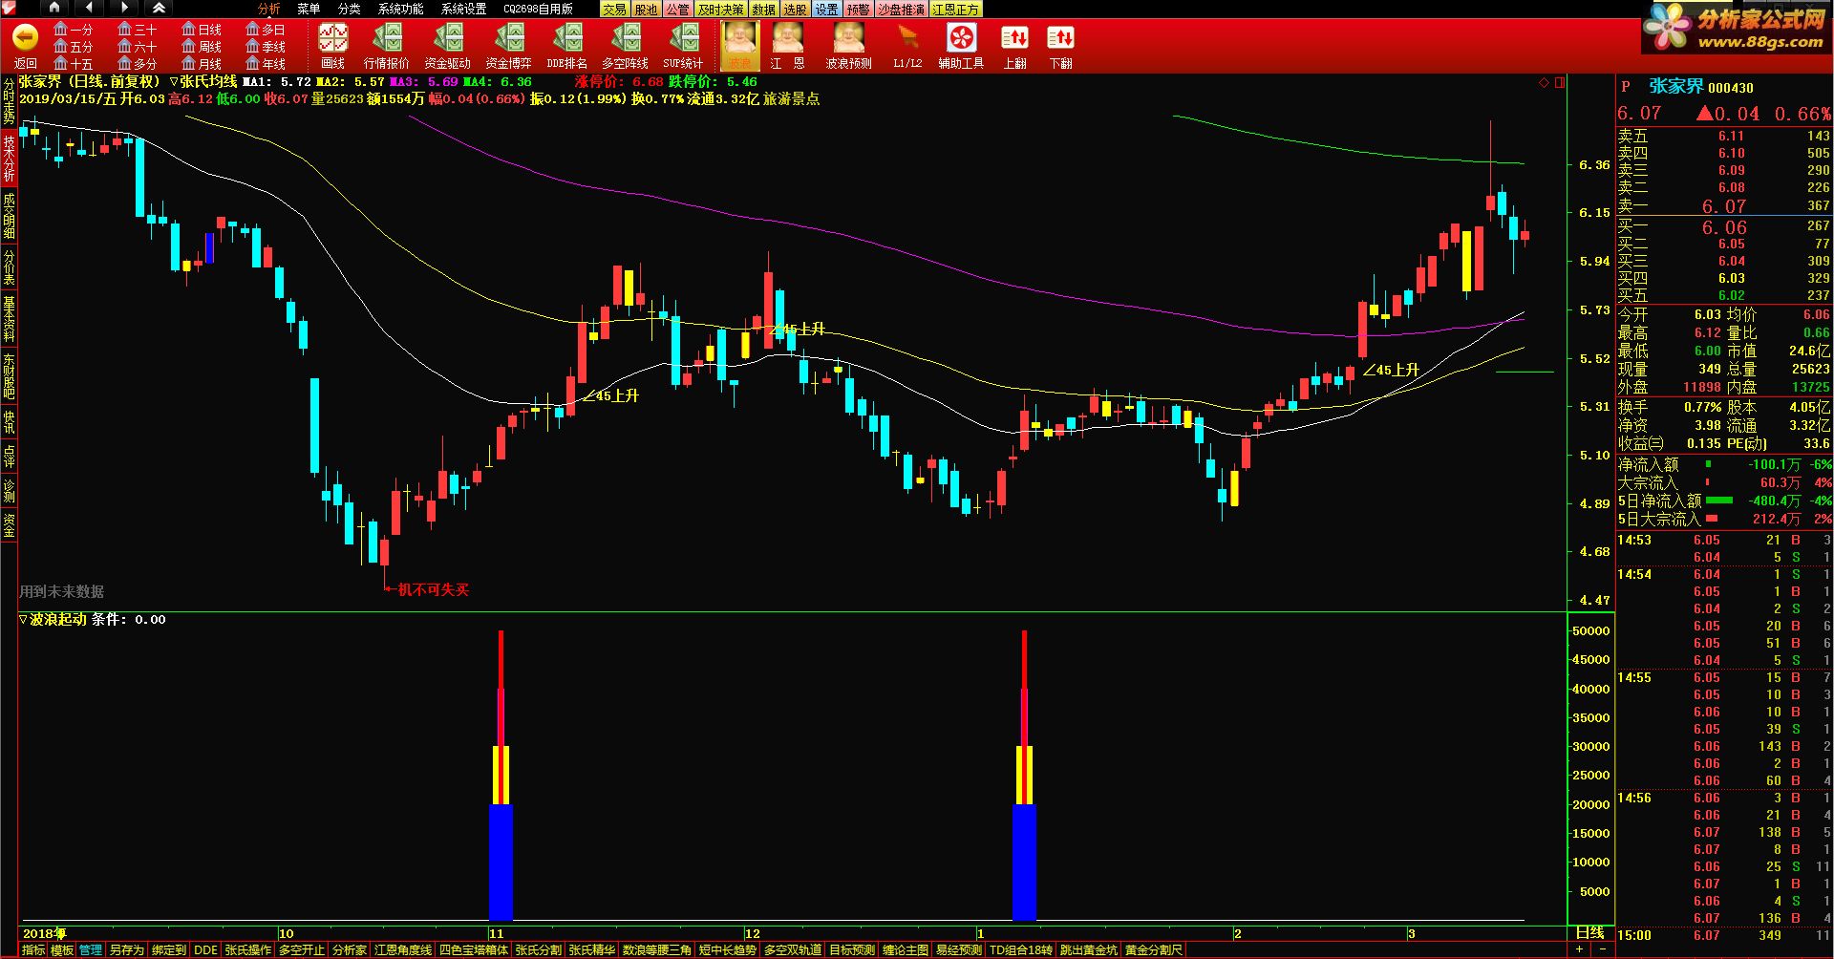Open the 分析 menu

click(x=268, y=9)
